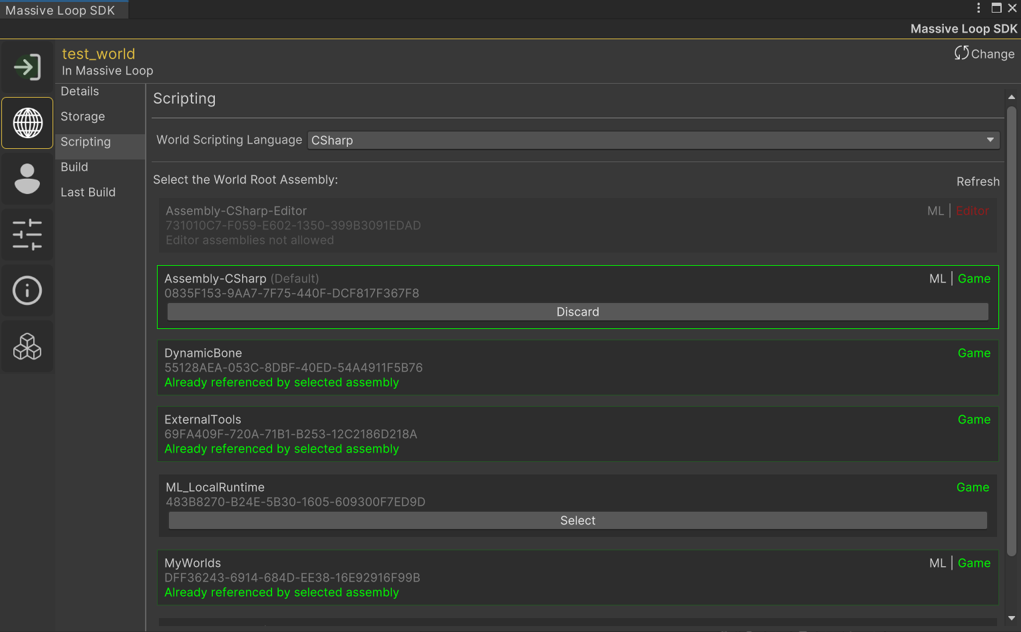
Task: Click GUID 55128AEA-053C-8DBF-40ED-54A4911F5B76
Action: click(x=293, y=368)
